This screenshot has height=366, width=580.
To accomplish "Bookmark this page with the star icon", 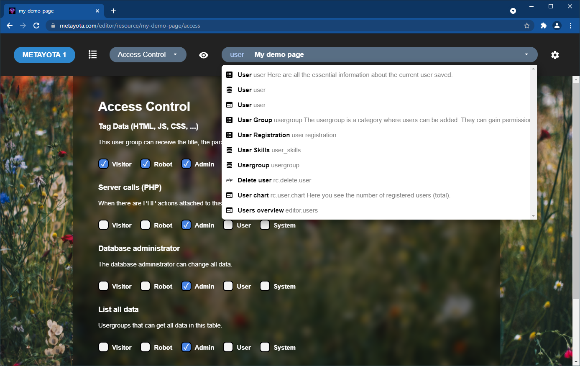I will [527, 26].
